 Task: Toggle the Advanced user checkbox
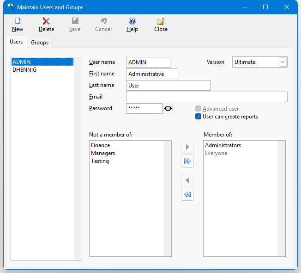(199, 109)
